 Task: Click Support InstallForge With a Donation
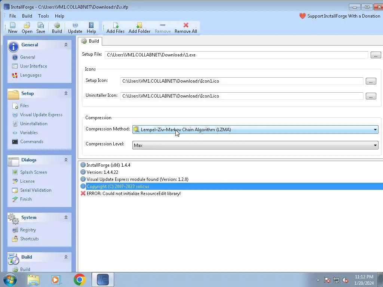pos(340,16)
